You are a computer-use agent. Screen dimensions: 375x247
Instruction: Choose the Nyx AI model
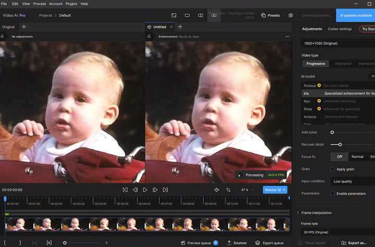(338, 101)
